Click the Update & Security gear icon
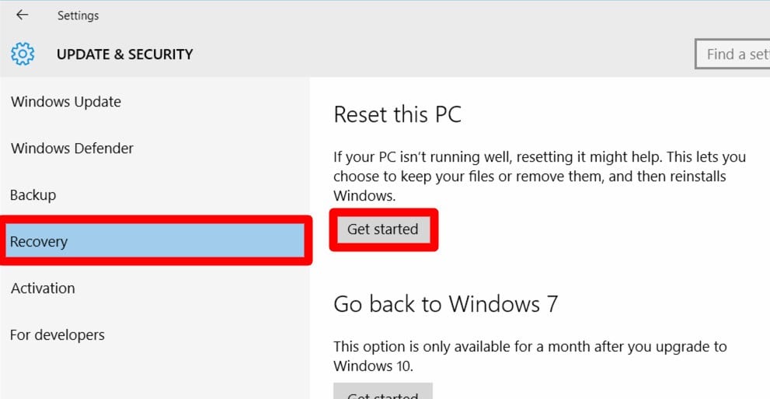 [x=23, y=54]
